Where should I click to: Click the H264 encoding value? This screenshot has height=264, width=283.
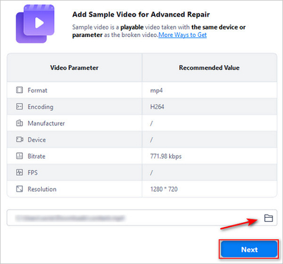157,107
